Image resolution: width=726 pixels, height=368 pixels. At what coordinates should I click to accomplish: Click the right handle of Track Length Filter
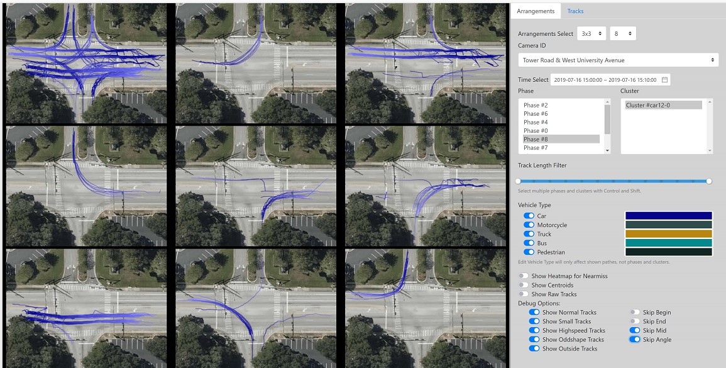tap(709, 181)
